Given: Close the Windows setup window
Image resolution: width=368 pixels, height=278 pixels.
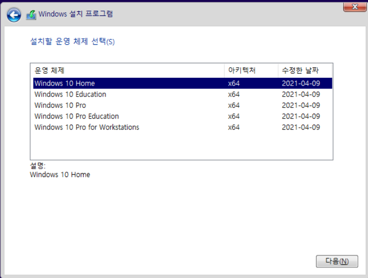Looking at the screenshot, I should click(355, 7).
